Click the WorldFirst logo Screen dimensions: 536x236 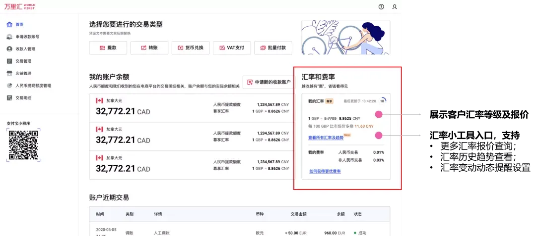pos(20,7)
